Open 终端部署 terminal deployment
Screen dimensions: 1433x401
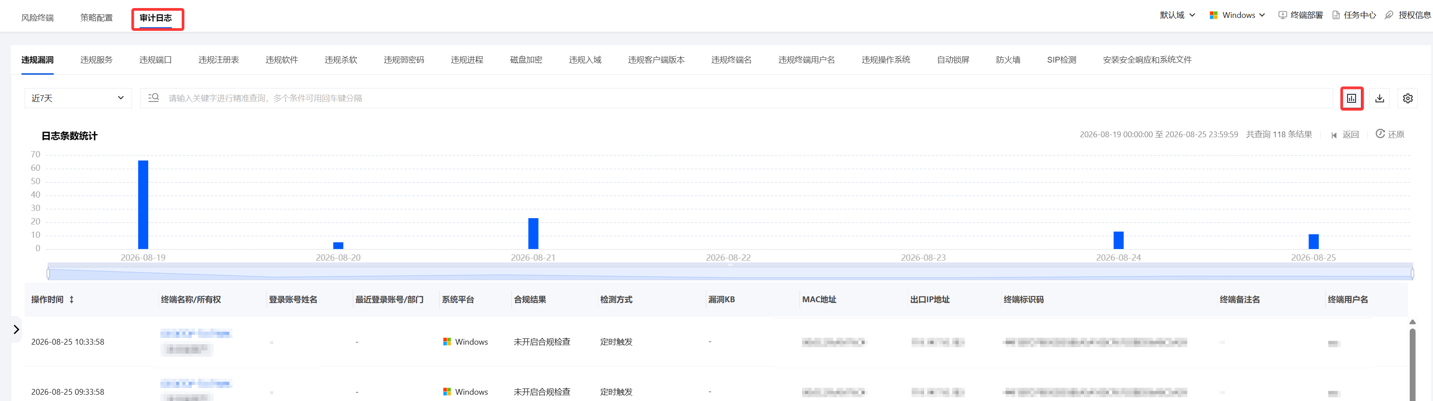pyautogui.click(x=1300, y=15)
